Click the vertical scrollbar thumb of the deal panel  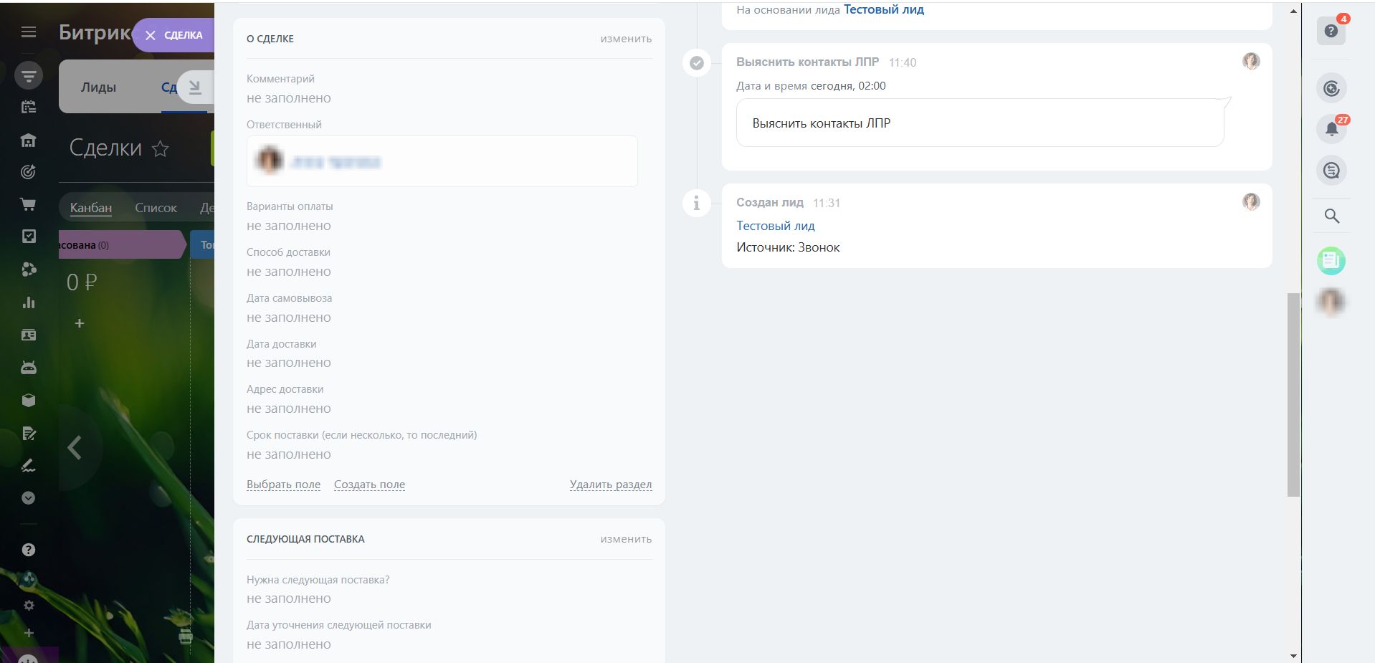[x=1293, y=394]
